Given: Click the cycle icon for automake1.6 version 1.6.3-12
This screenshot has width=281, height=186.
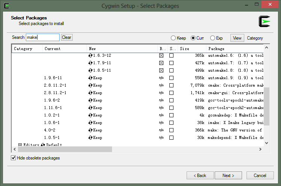Looking at the screenshot, I should (x=90, y=55).
